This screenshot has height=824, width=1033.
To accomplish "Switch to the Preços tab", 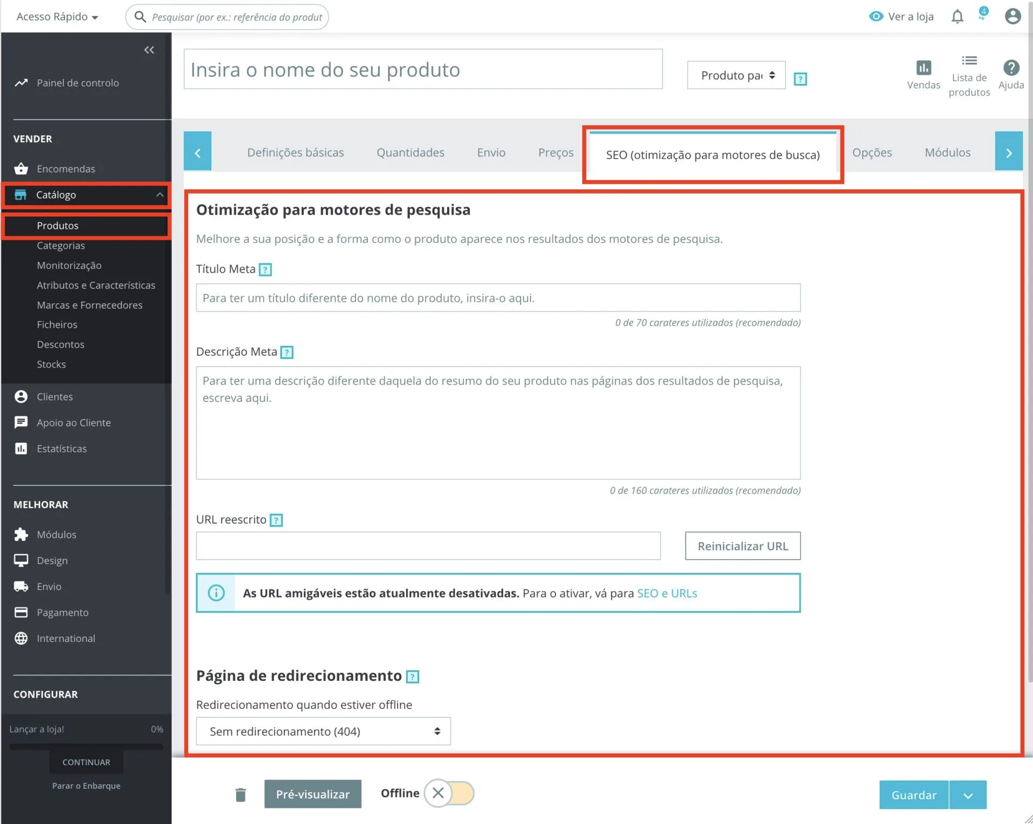I will point(555,153).
